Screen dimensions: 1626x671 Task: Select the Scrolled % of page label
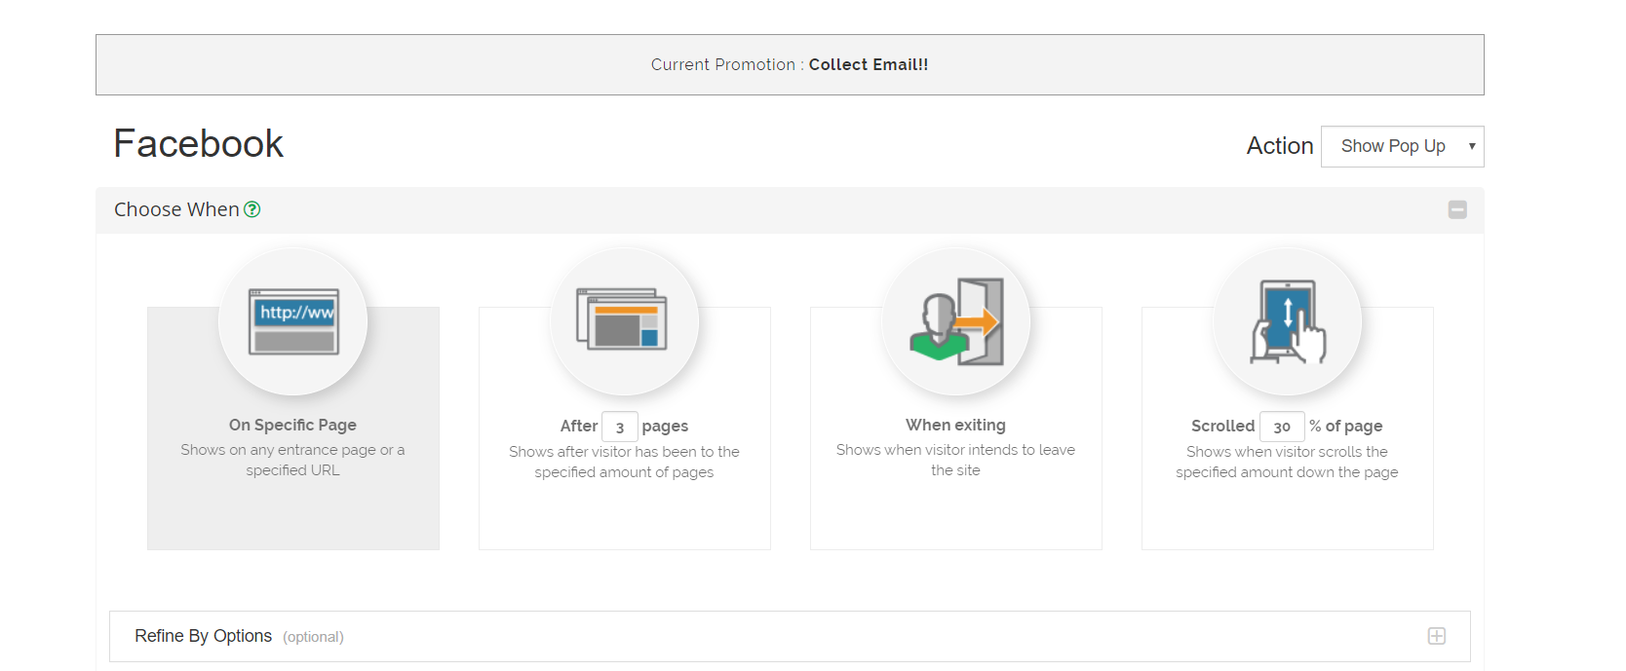click(x=1222, y=427)
